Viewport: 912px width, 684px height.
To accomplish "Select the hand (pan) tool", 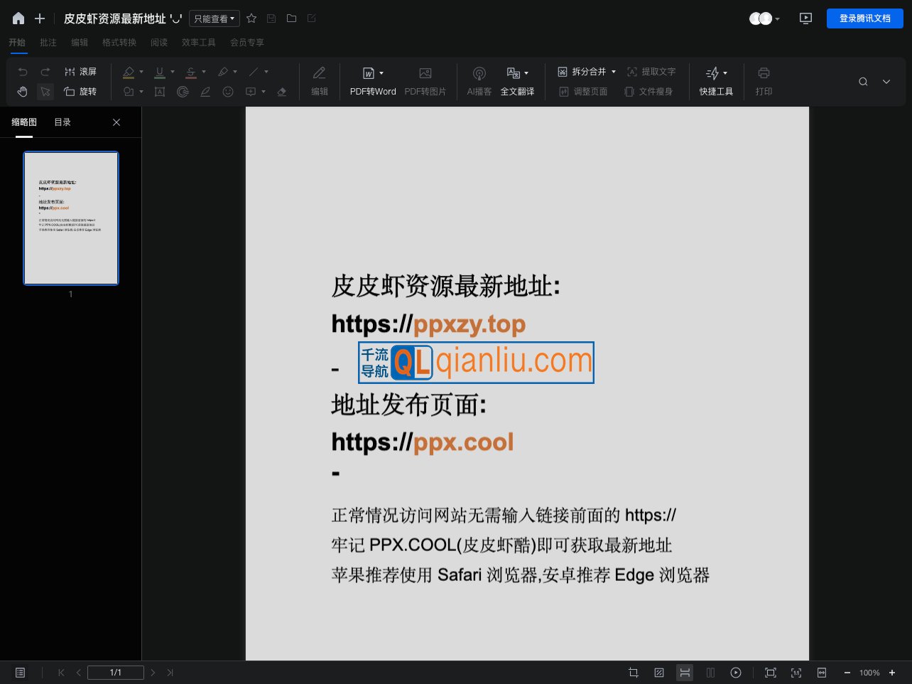I will [22, 91].
